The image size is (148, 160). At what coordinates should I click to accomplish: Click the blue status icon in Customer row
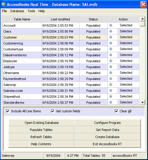point(111,37)
